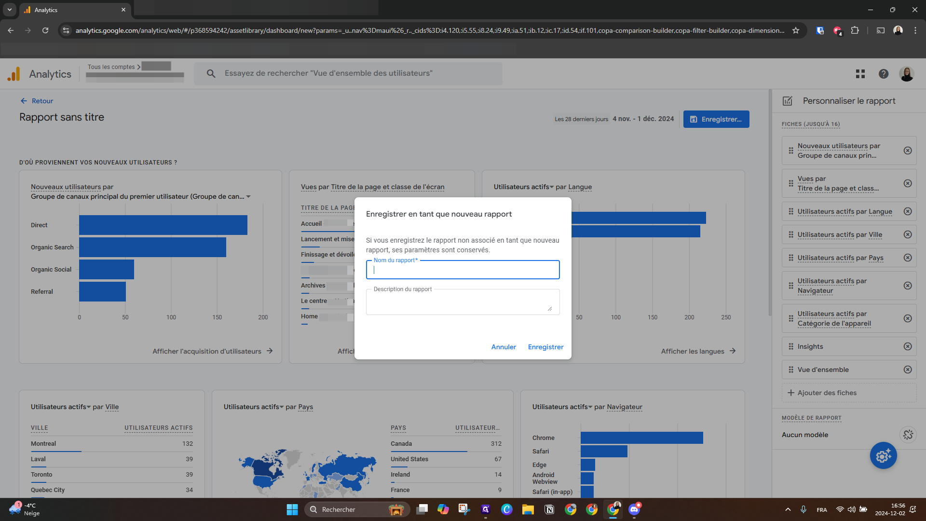Click the Direct bar in the channels chart
926x521 pixels.
tap(163, 225)
